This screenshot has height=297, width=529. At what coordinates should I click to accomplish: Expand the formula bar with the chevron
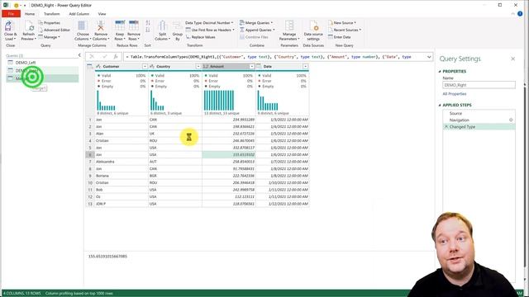click(x=429, y=57)
